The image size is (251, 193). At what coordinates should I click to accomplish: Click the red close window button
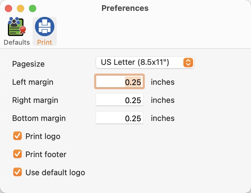point(9,8)
